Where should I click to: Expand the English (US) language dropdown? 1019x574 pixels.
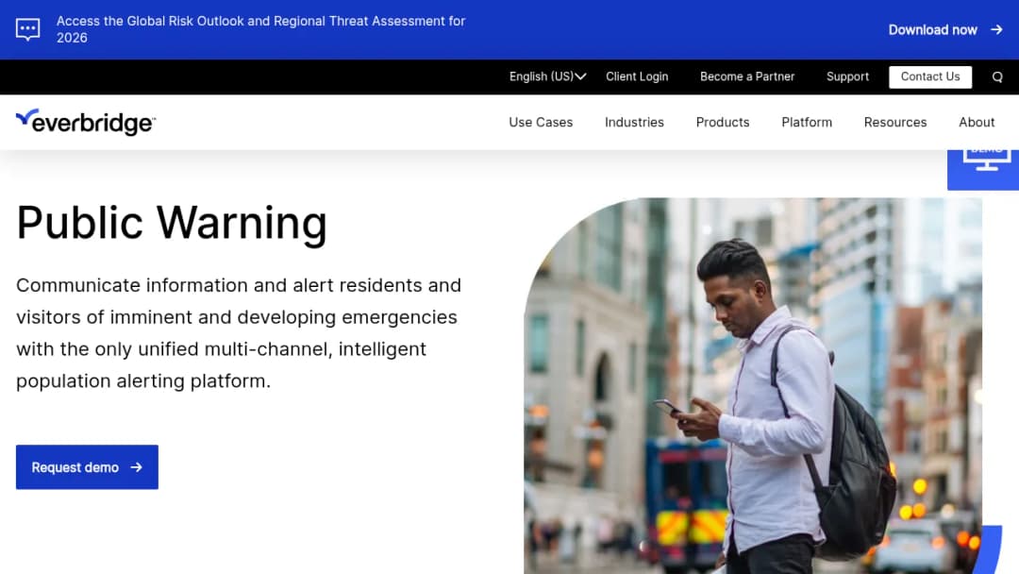[x=547, y=76]
